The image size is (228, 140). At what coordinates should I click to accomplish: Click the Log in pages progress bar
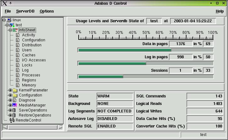pyautogui.click(x=146, y=63)
